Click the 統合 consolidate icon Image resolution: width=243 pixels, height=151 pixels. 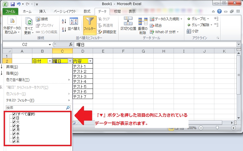click(x=152, y=26)
